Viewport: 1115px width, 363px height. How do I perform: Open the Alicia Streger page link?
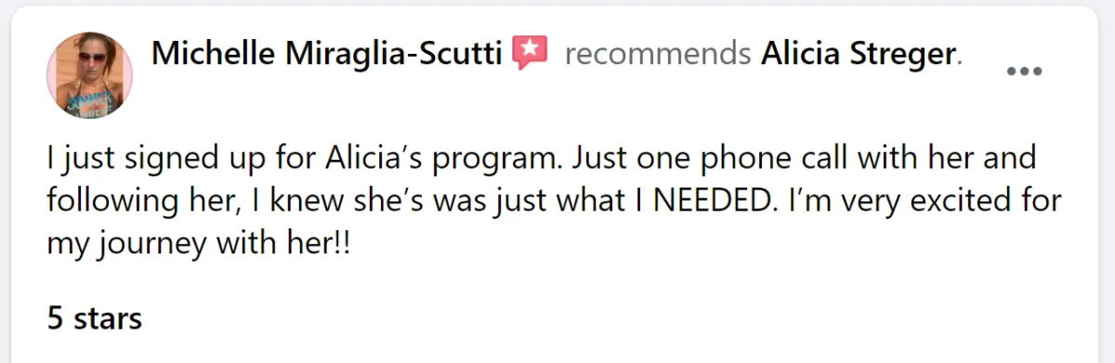(858, 55)
